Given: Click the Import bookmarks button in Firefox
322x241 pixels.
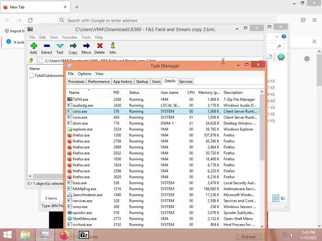Looking at the screenshot, I should 14,31.
